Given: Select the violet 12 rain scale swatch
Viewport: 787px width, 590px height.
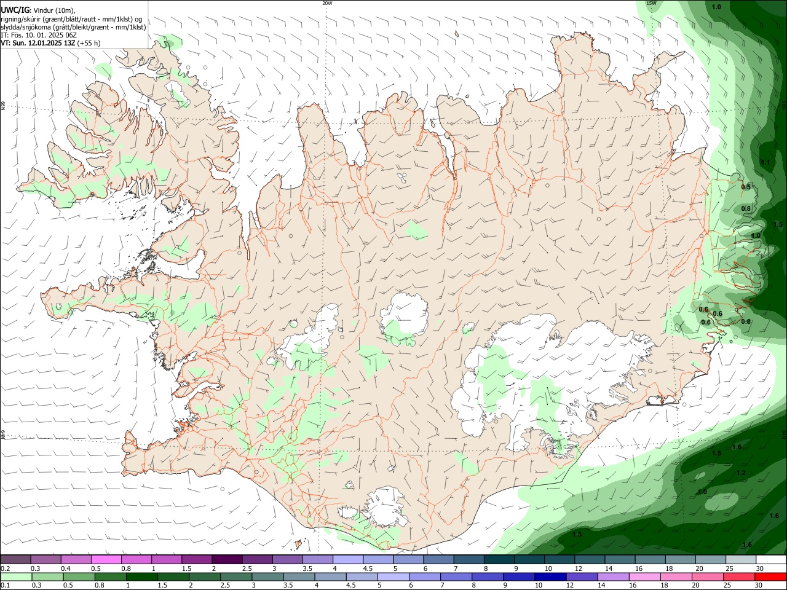Looking at the screenshot, I should (x=581, y=577).
